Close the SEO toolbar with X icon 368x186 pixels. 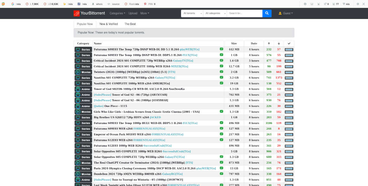[x=364, y=4]
